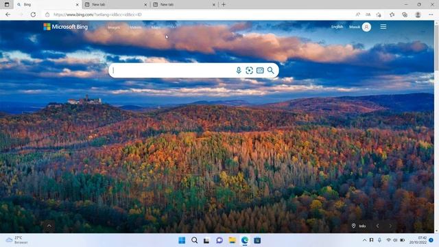
Task: Open the Edge profile avatar
Action: (418, 14)
